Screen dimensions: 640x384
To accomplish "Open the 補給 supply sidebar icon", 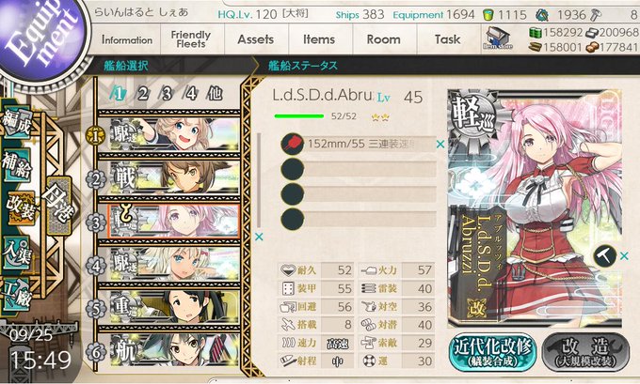I will [16, 165].
